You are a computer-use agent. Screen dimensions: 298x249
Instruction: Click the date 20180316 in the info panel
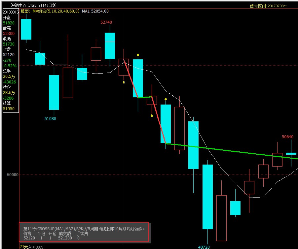tap(11, 12)
